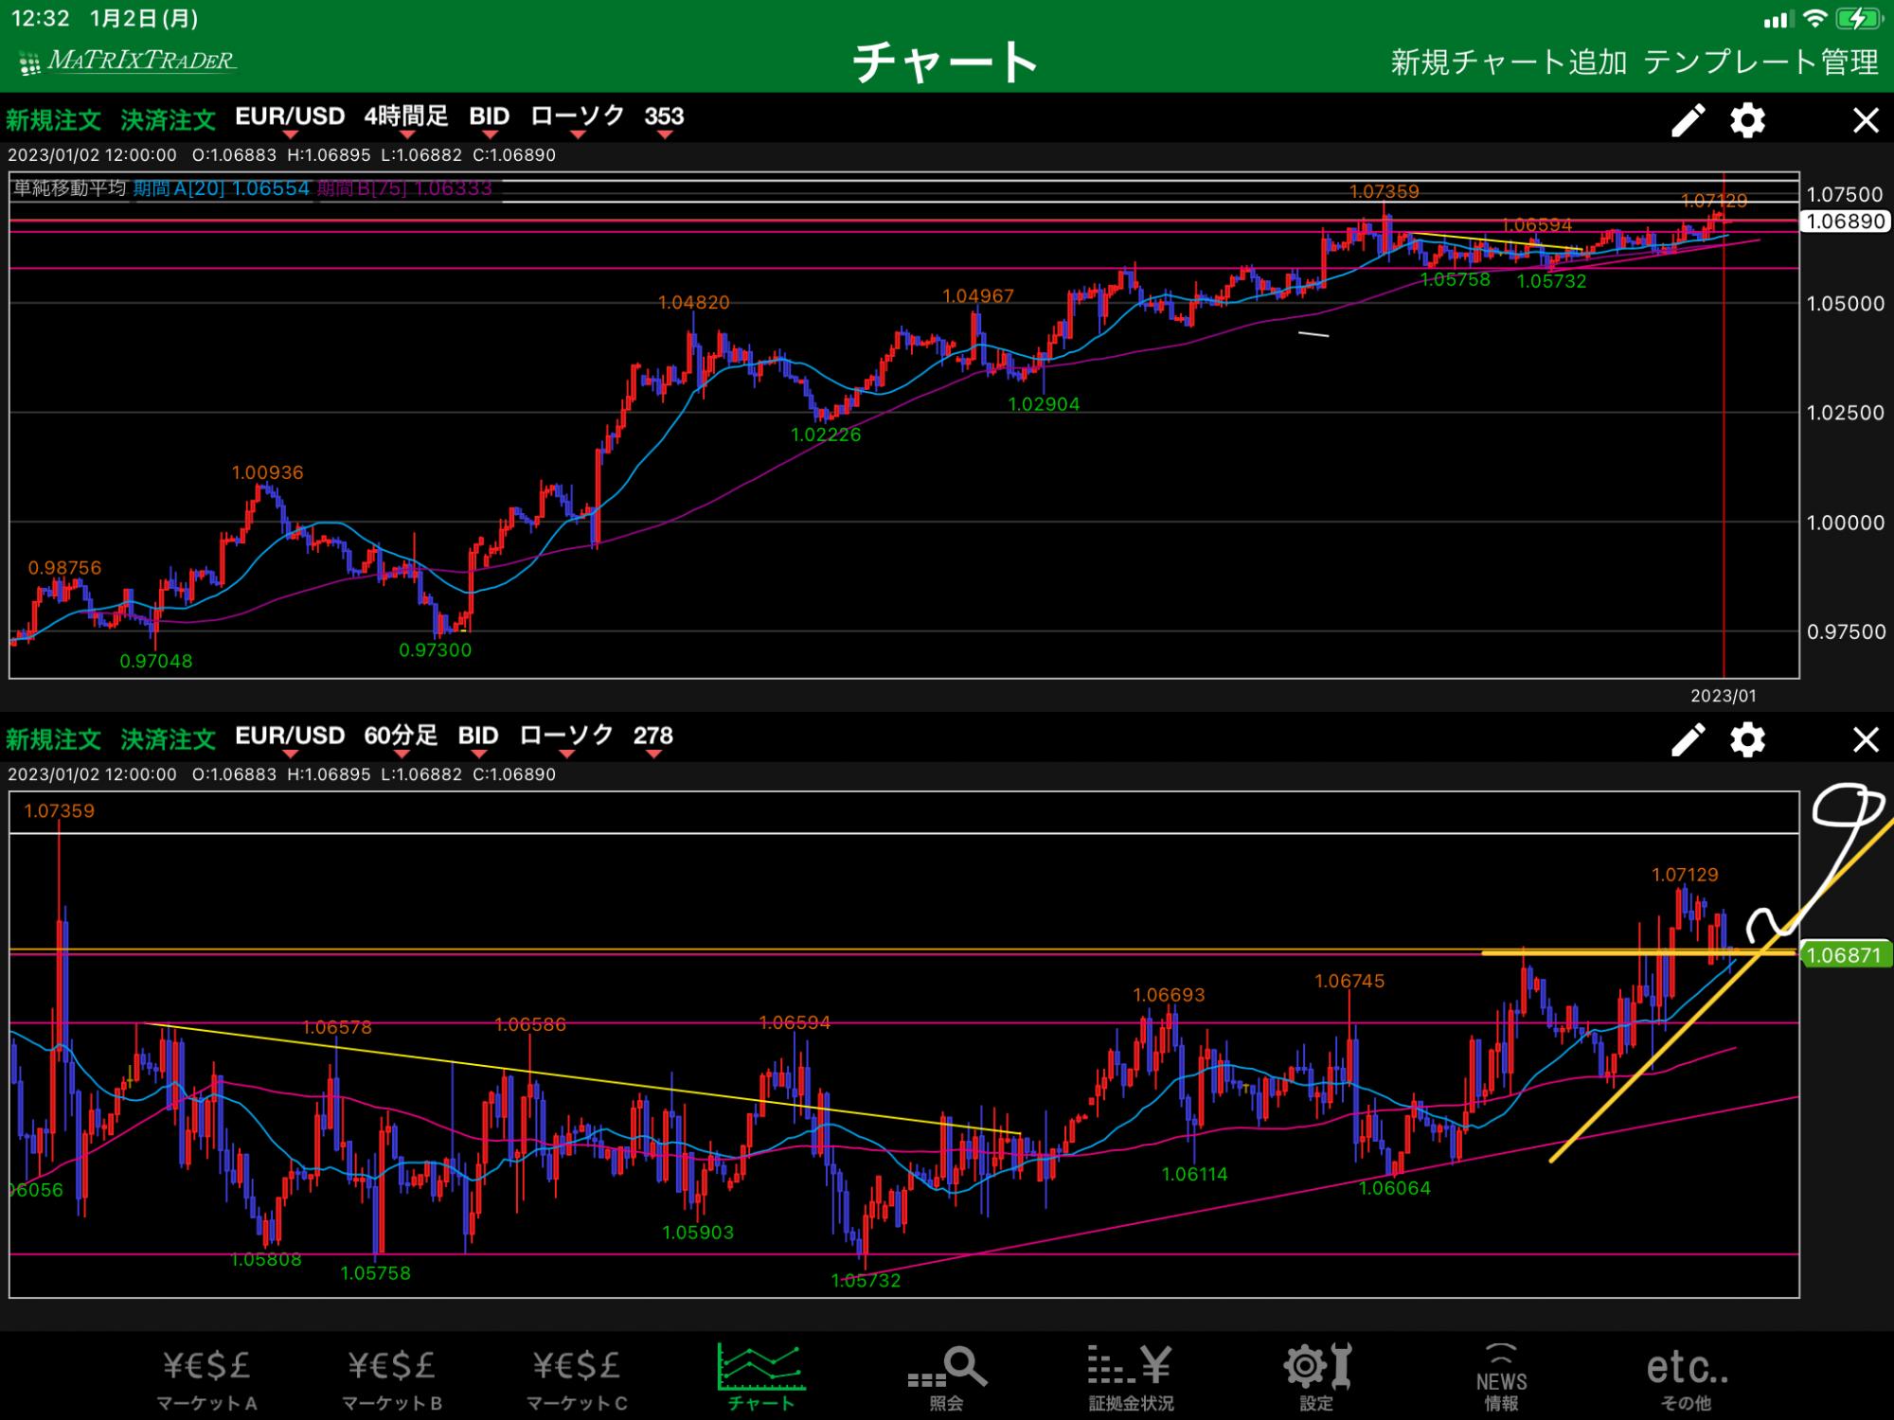The height and width of the screenshot is (1420, 1894).
Task: Tap the Wi-Fi icon in status bar
Action: coord(1814,18)
